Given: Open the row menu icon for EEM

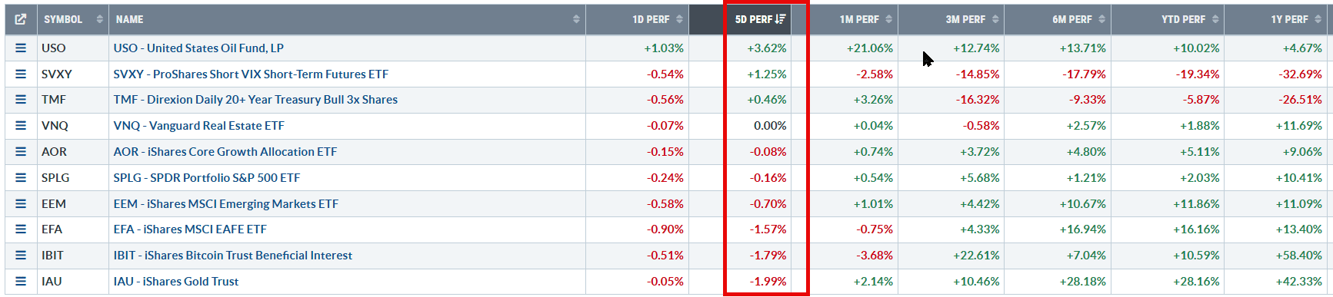Looking at the screenshot, I should (x=21, y=203).
